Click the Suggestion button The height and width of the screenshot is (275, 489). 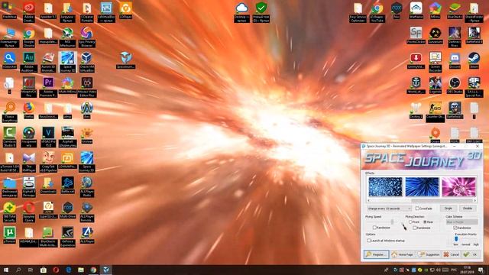[x=429, y=254]
